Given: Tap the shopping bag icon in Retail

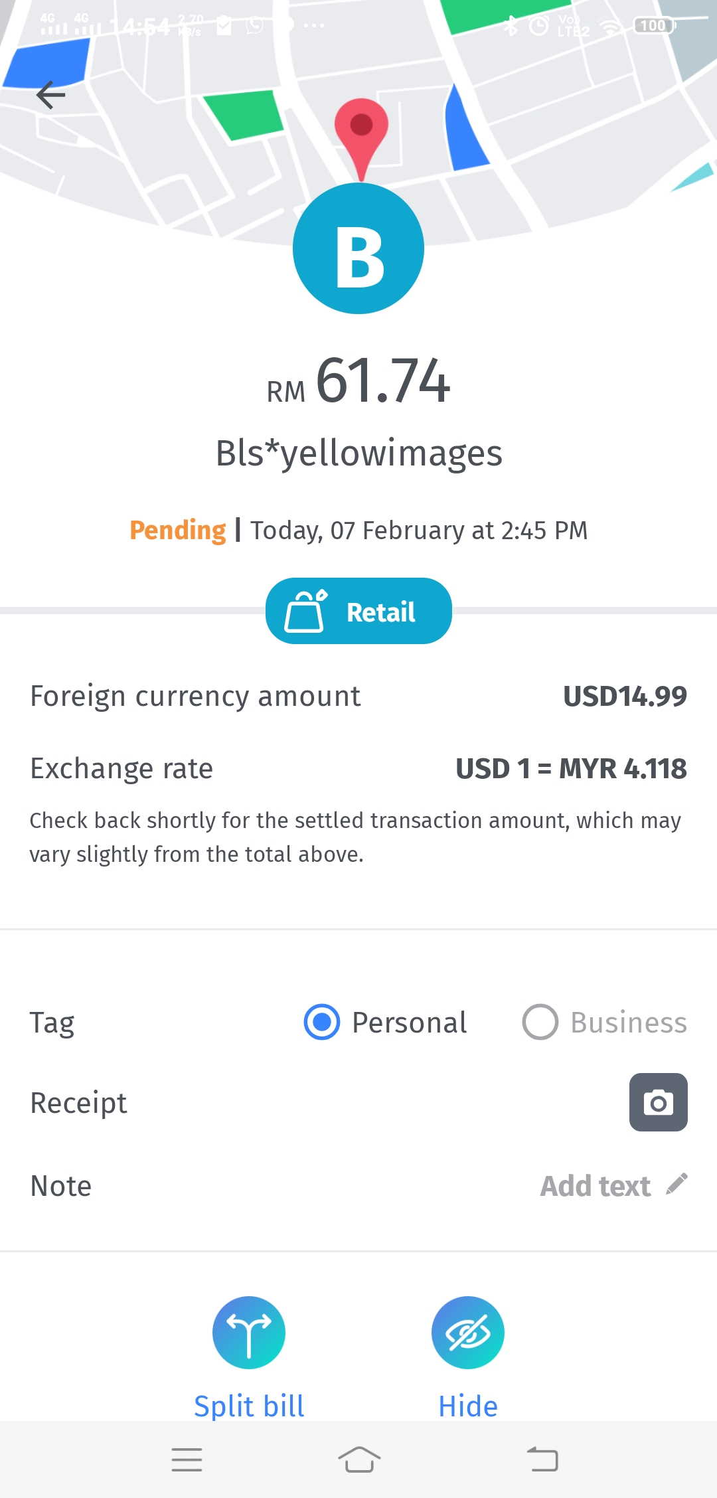Looking at the screenshot, I should (305, 611).
